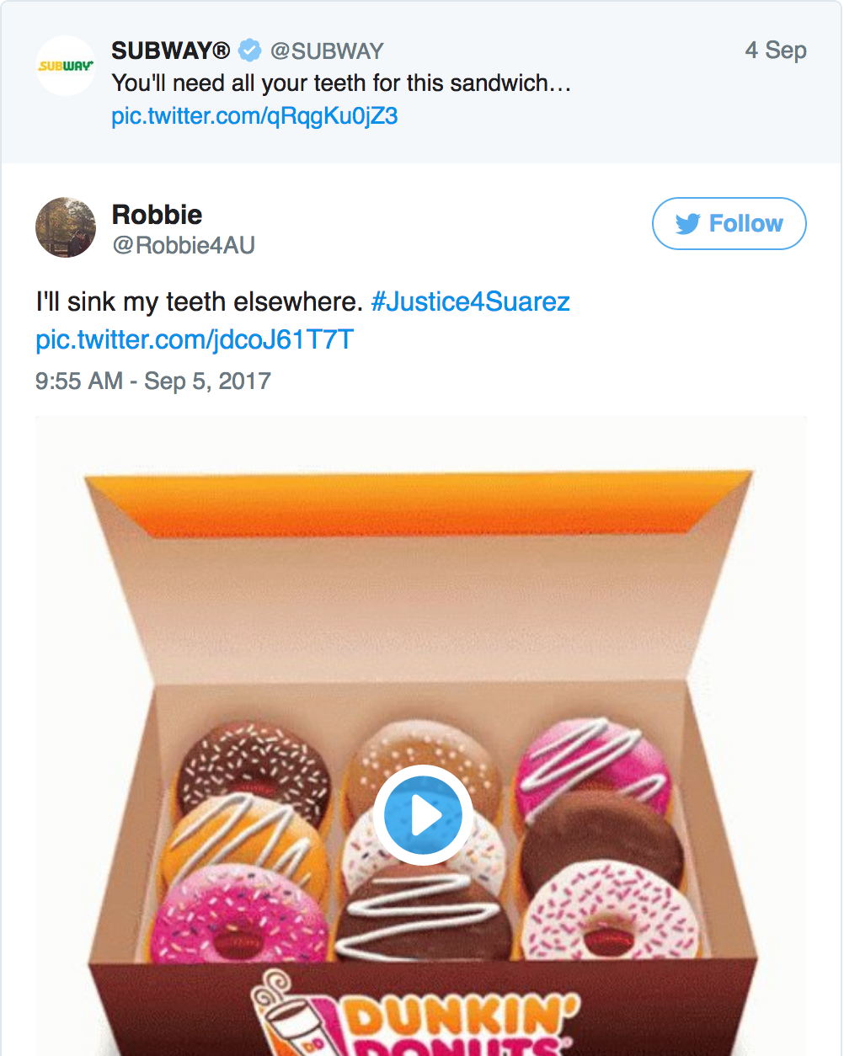The height and width of the screenshot is (1056, 844).
Task: Click the @SUBWAY handle
Action: click(327, 51)
